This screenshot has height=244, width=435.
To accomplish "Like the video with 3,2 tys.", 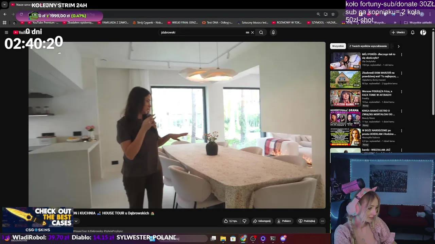I will (230, 221).
